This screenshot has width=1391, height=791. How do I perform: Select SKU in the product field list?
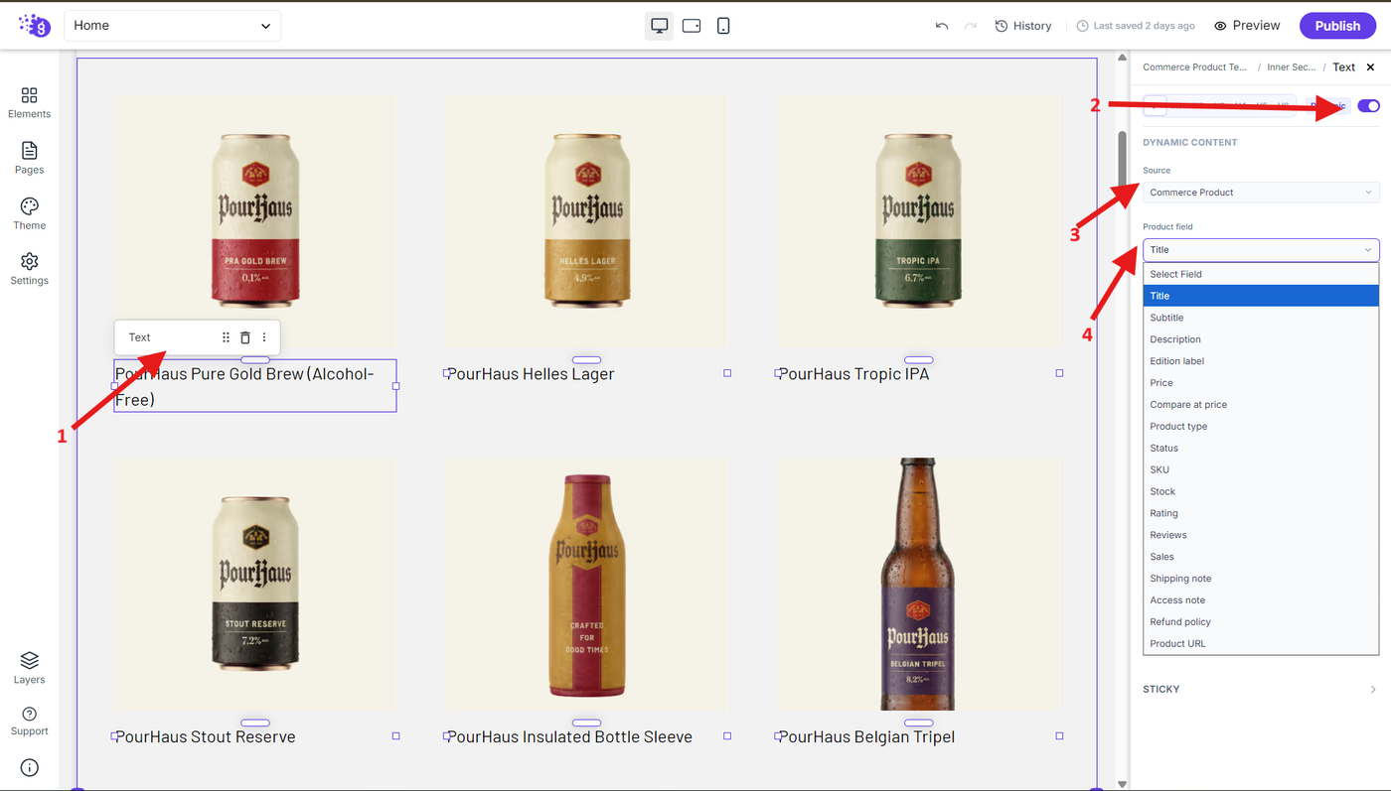tap(1261, 470)
